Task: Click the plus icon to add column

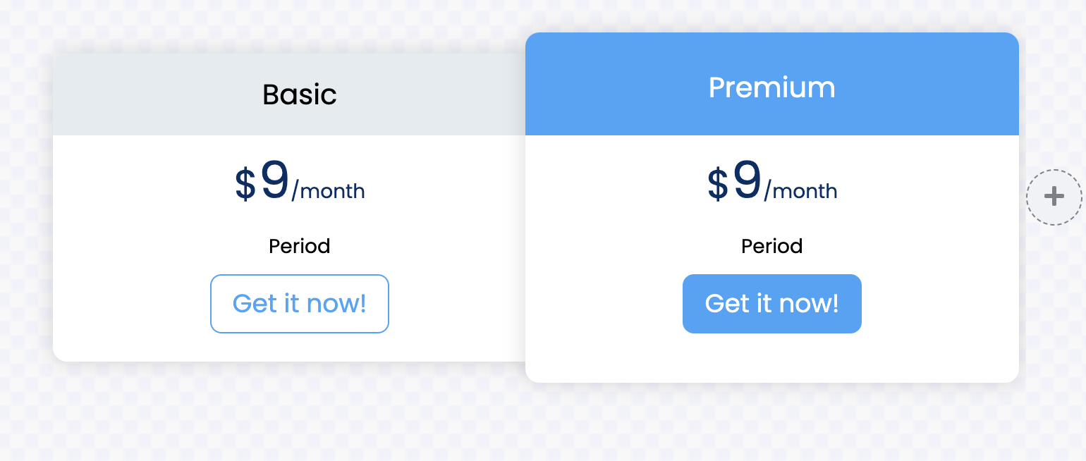Action: point(1054,197)
